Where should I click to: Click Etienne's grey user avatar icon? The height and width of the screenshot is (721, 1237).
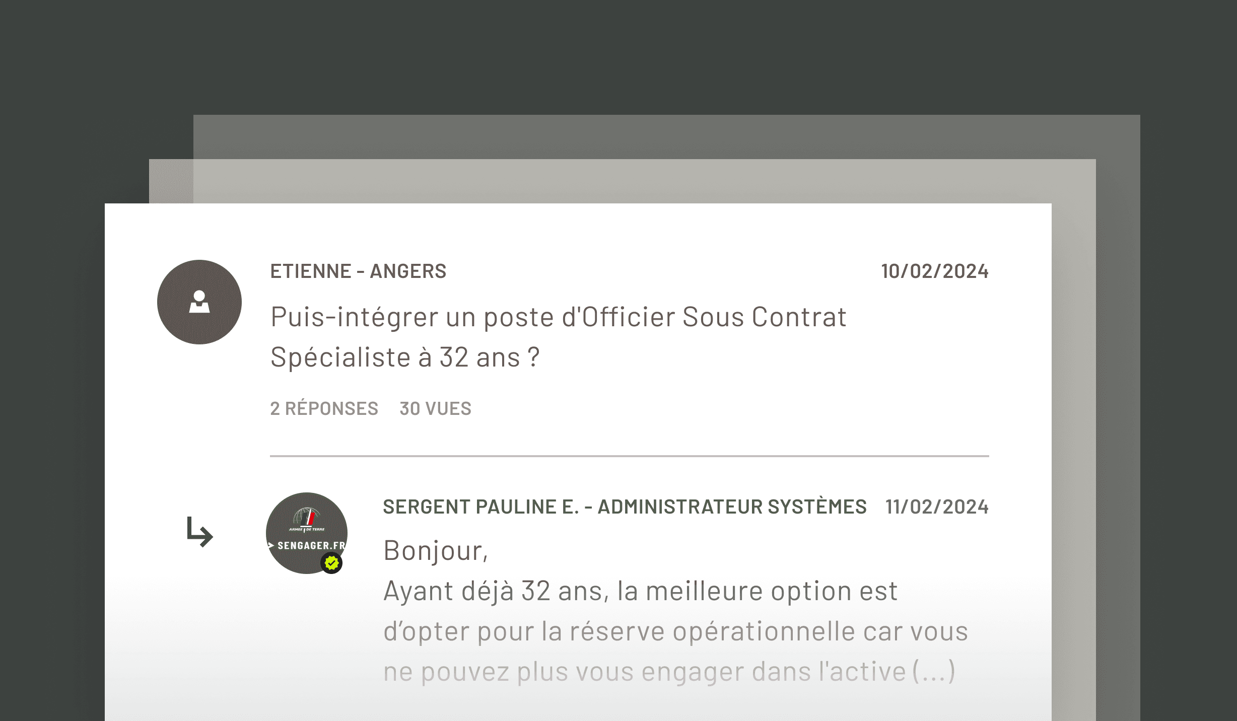[x=199, y=302]
